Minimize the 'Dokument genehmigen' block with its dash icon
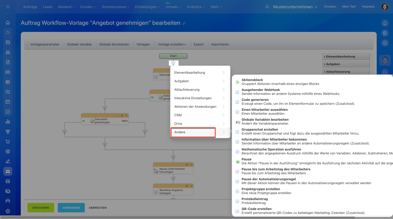Screen dimensions: 393x219 [118, 115]
